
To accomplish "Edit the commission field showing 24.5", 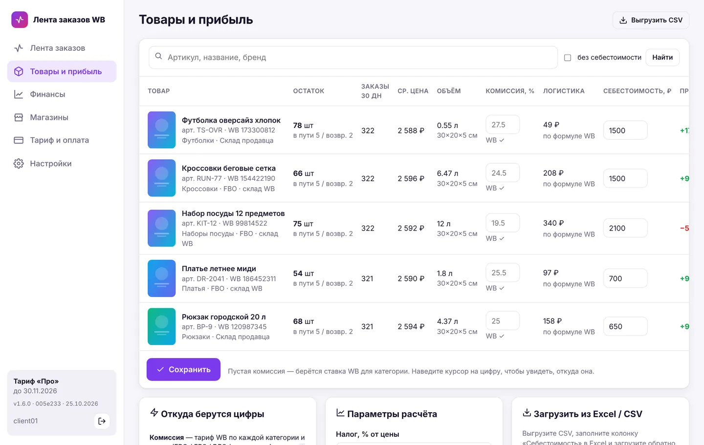I will coord(503,173).
